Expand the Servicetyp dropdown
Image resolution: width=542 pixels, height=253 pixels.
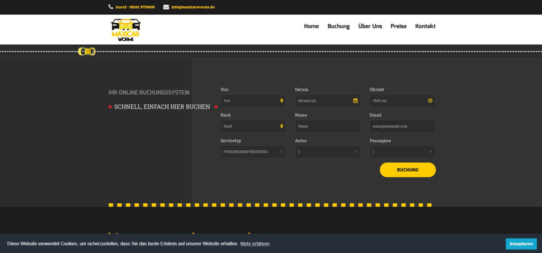click(x=253, y=152)
